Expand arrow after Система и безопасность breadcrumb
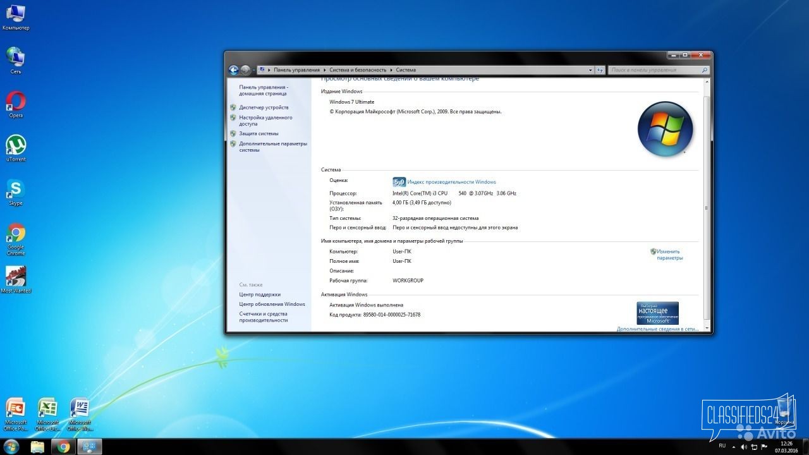The height and width of the screenshot is (455, 809). [391, 70]
